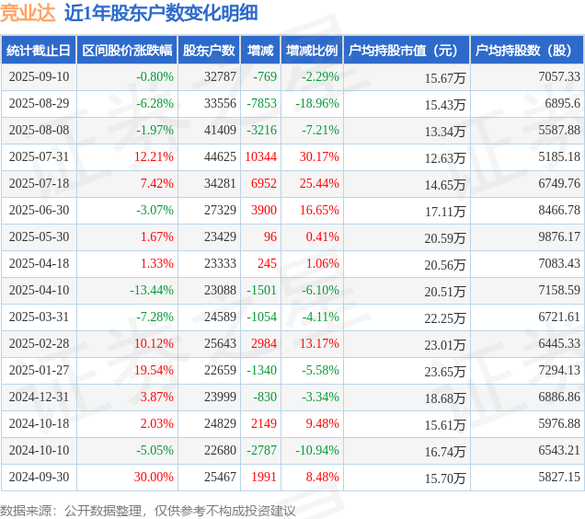Screen dimensions: 585x519
Task: Select date cell 2025-08-29
Action: pos(40,103)
